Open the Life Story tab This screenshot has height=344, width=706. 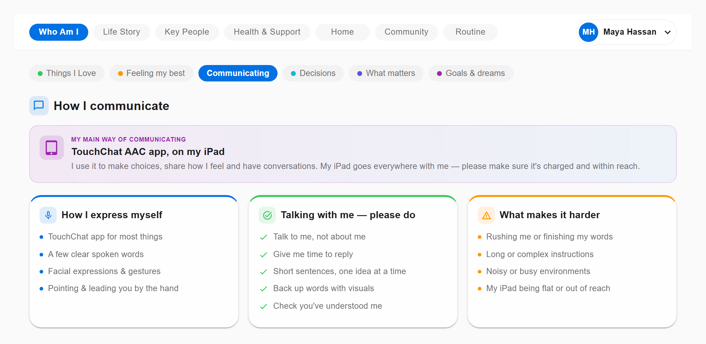[122, 32]
